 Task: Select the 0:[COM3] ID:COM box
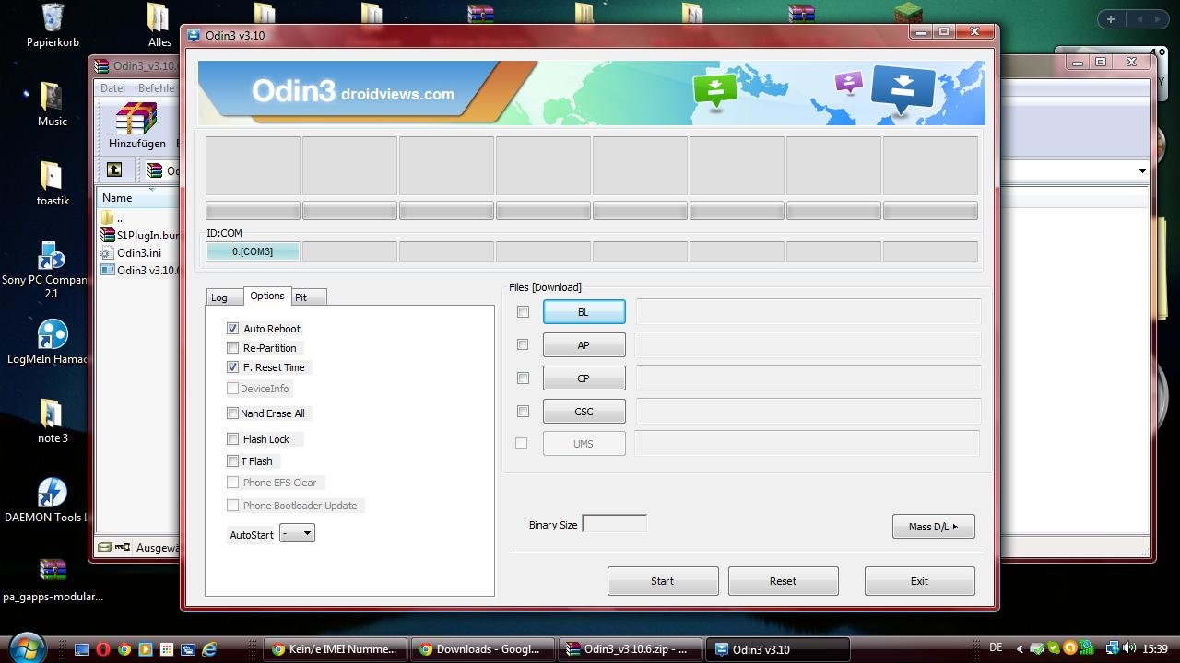253,251
